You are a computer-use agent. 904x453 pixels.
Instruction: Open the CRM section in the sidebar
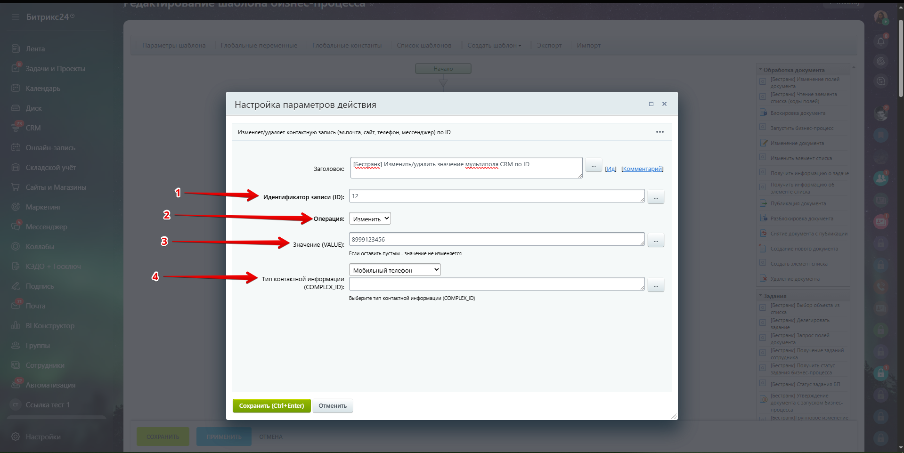point(33,128)
